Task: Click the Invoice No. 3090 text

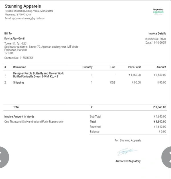Action: (155, 39)
